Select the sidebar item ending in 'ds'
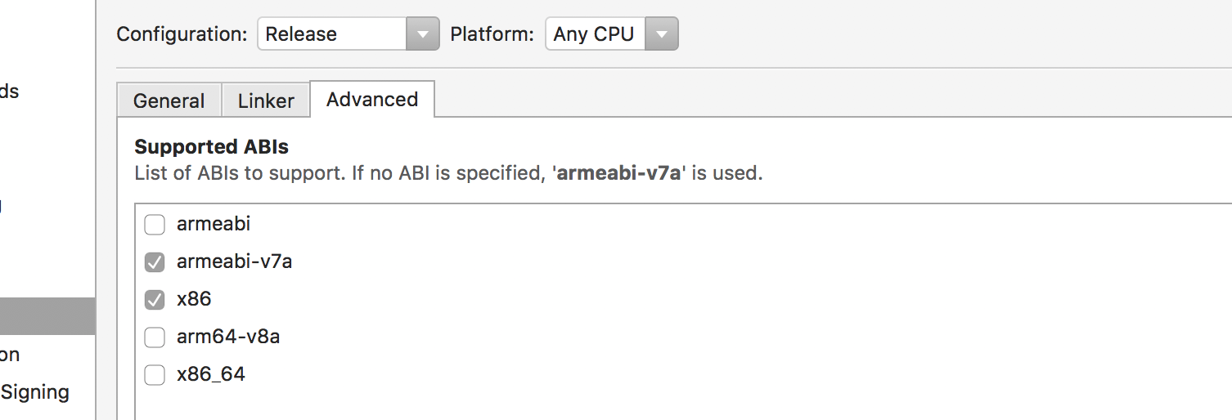 tap(10, 92)
